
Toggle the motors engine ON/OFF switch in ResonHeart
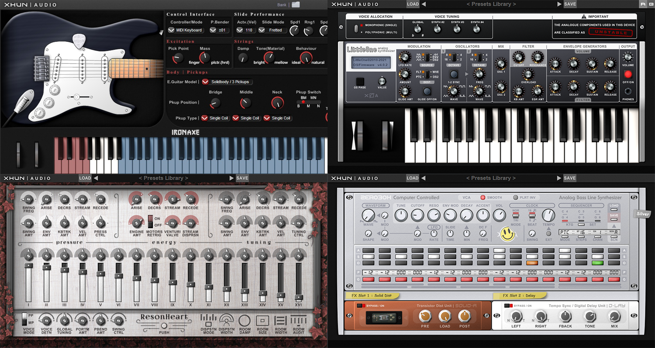click(x=150, y=222)
